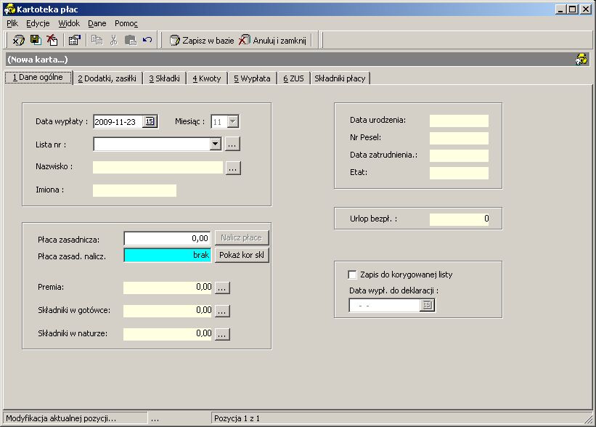
Task: Click the Składniki w gotówce value field
Action: coord(168,311)
